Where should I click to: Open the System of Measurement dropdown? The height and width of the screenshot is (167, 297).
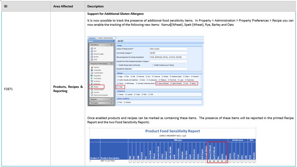tap(187, 49)
